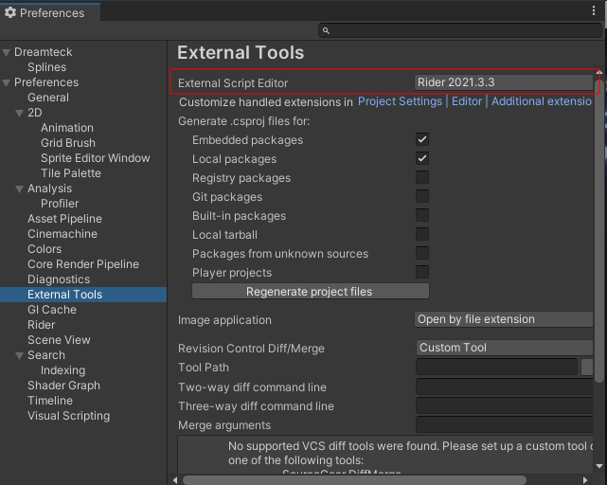Viewport: 607px width, 485px height.
Task: Click the Preferences gear icon in the tab
Action: 10,13
